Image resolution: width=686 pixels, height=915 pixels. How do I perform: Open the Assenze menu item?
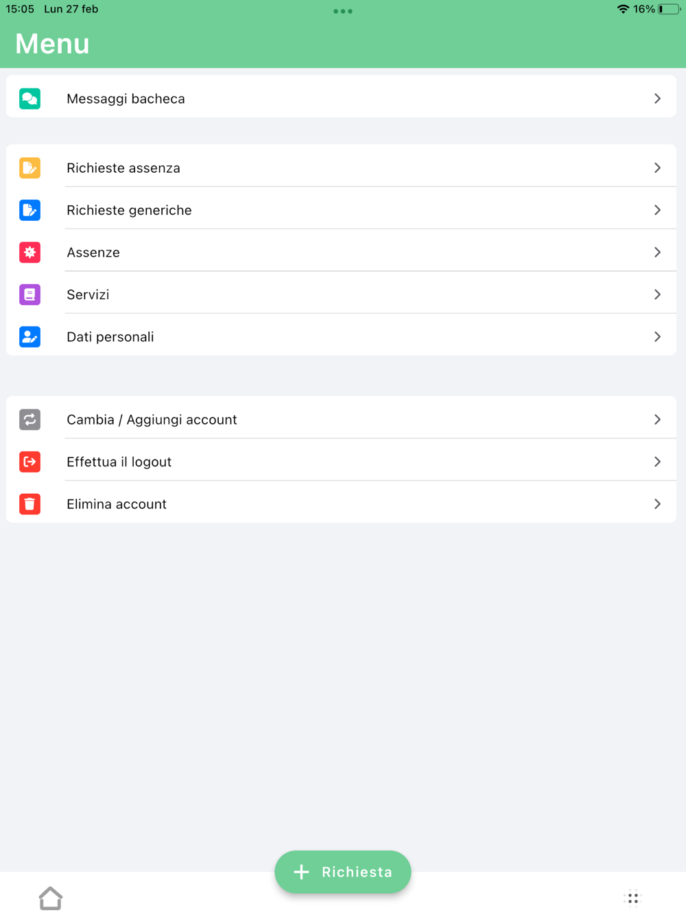point(93,252)
